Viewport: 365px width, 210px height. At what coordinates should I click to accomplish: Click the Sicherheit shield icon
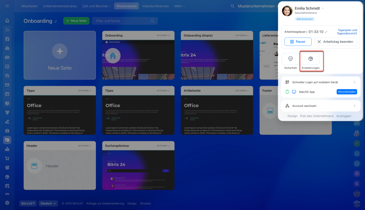(291, 59)
